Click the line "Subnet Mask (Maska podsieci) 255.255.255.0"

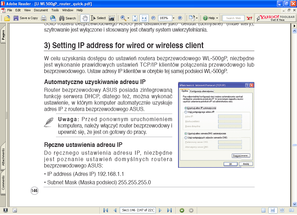99,183
